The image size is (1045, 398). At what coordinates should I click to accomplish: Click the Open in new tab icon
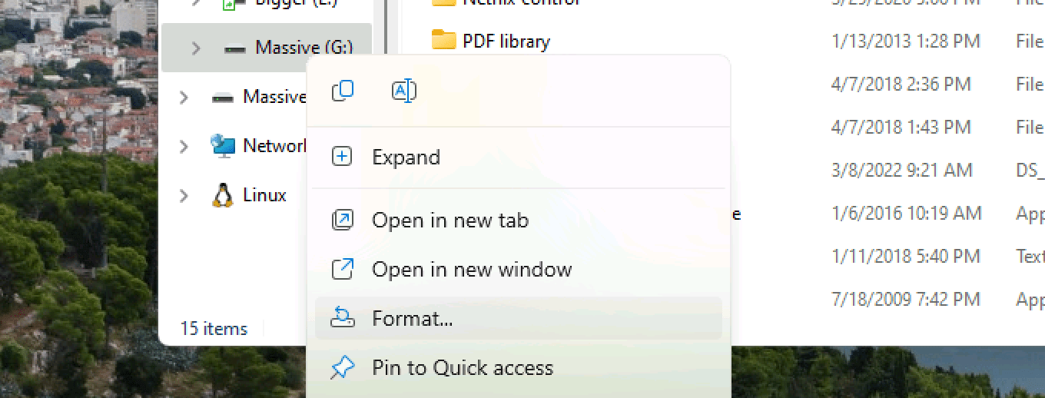[342, 221]
